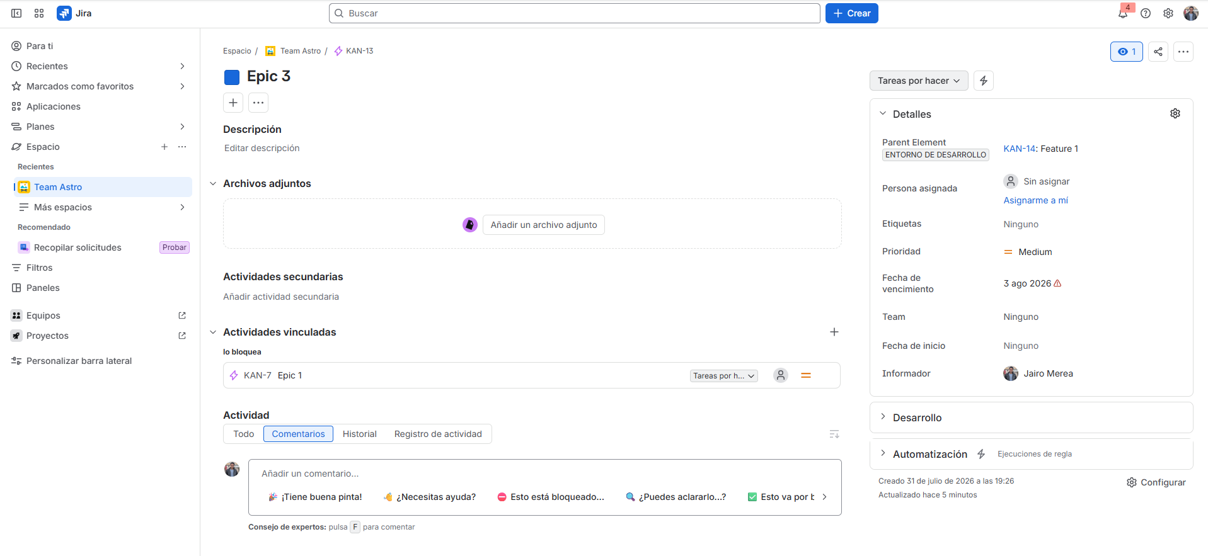The width and height of the screenshot is (1208, 556).
Task: Open the app switcher grid
Action: coord(39,13)
